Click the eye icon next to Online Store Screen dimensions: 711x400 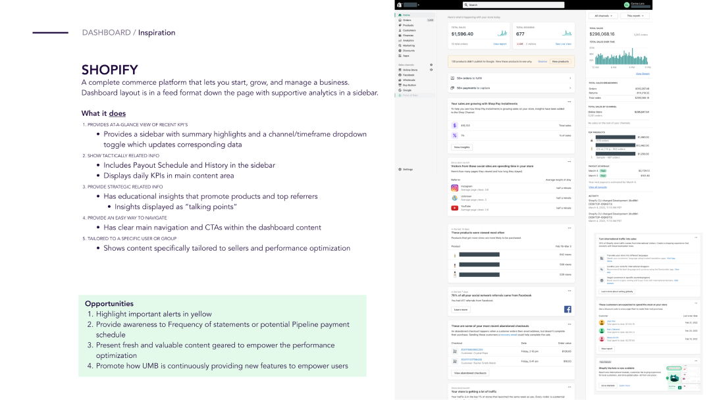431,70
